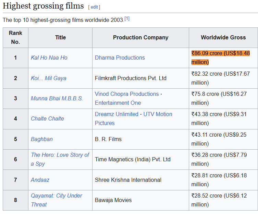Screen dimensions: 258x214
Task: Open the Vinod Chopra Productions link
Action: point(127,94)
